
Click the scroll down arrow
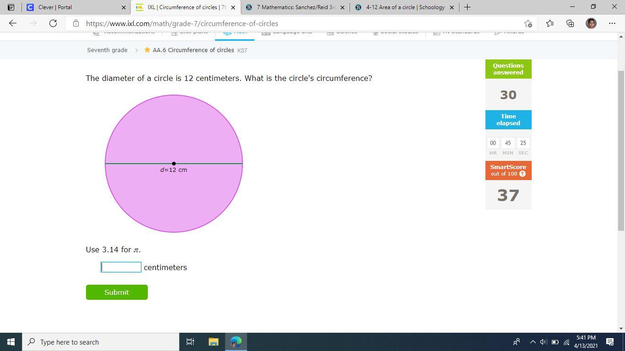(621, 328)
